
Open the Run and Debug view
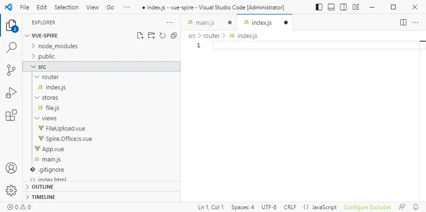coord(11,93)
